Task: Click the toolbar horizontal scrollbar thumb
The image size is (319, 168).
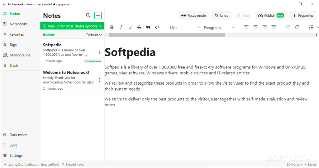Action: (x=167, y=35)
